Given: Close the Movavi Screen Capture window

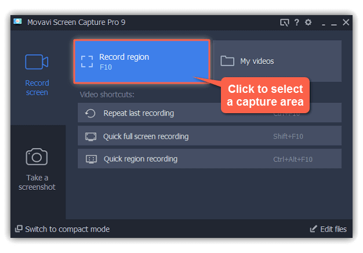Looking at the screenshot, I should coord(346,23).
